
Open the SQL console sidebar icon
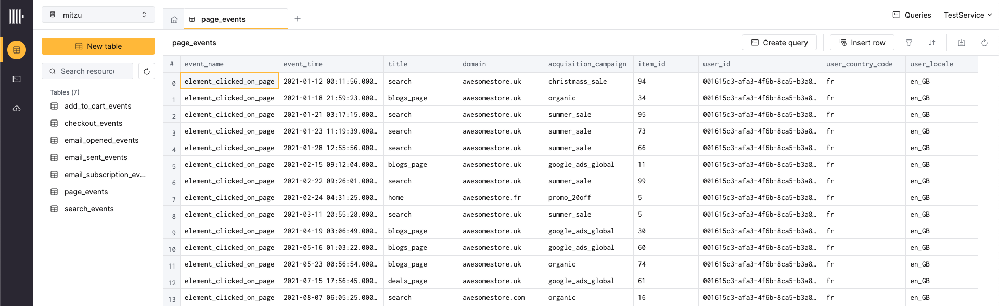pos(17,79)
